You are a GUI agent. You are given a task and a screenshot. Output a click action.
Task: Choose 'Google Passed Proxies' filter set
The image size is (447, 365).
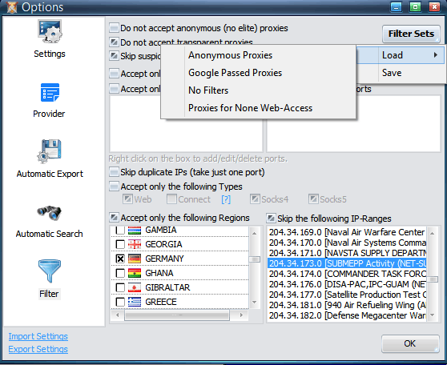pos(236,73)
